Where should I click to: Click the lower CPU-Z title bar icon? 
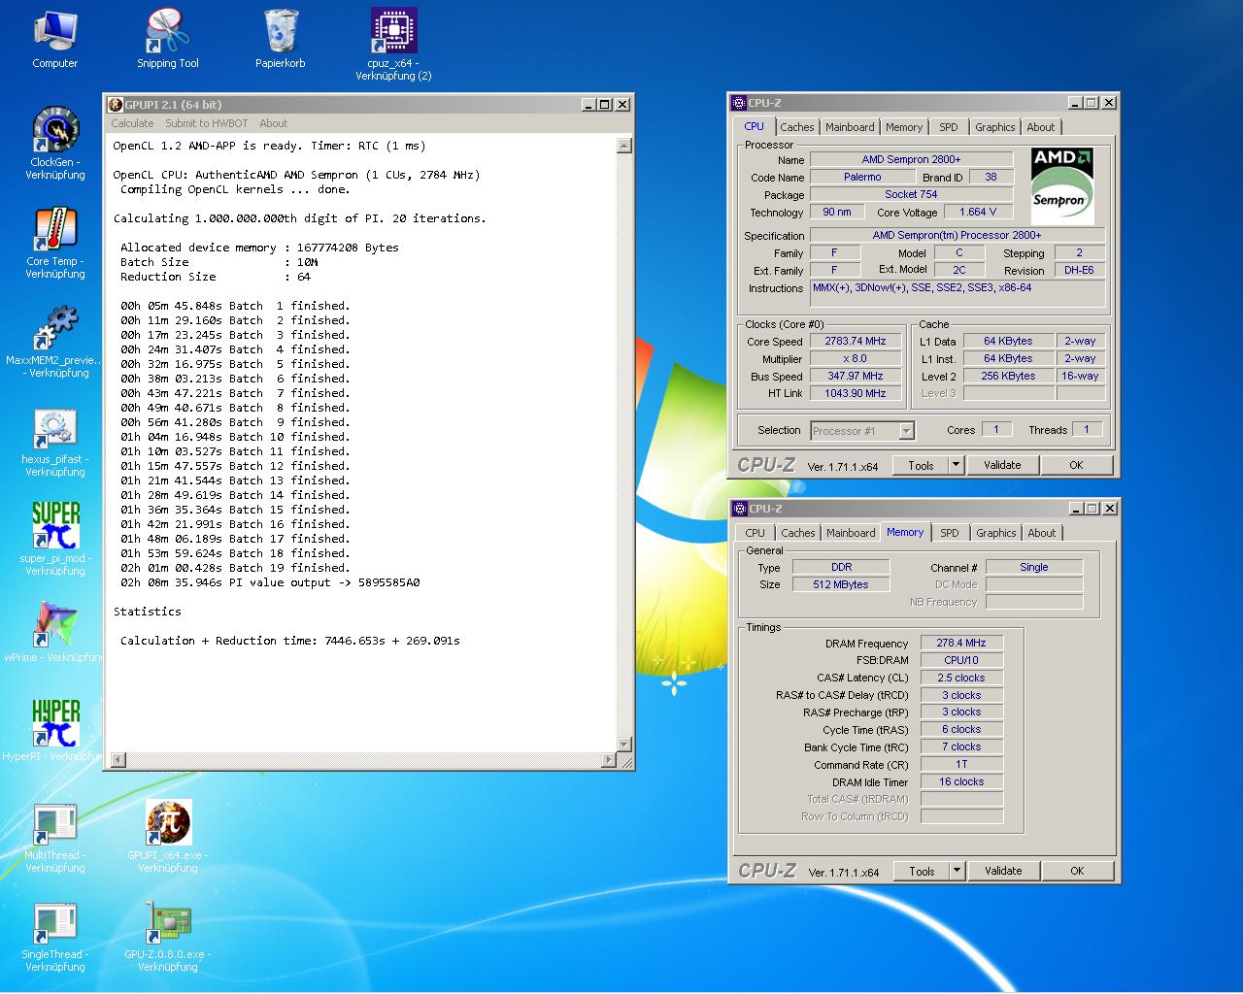(740, 509)
